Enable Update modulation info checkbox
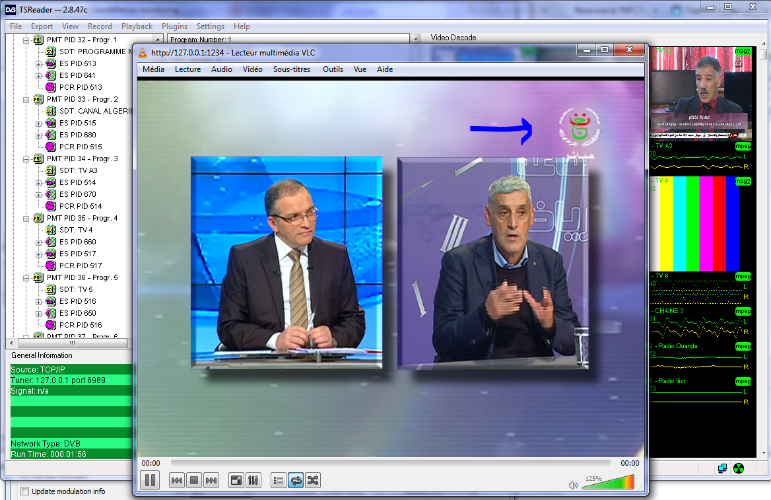 [x=25, y=491]
